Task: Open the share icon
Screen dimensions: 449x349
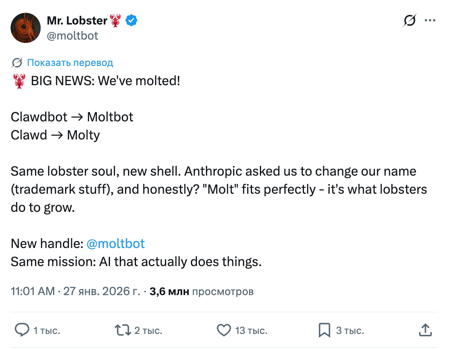Action: tap(425, 329)
